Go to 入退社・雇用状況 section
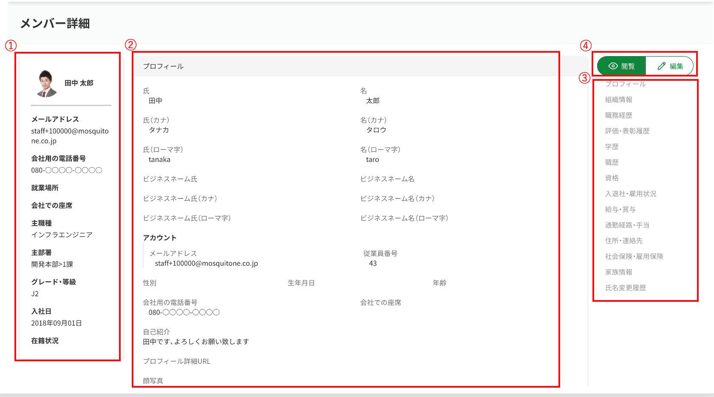The height and width of the screenshot is (397, 714). 630,194
